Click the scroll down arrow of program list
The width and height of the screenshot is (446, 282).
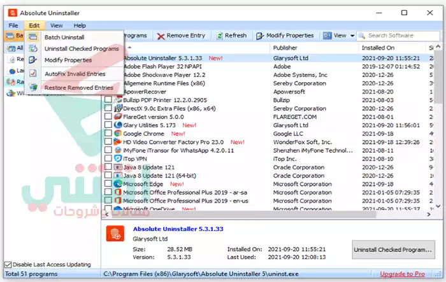tap(438, 206)
